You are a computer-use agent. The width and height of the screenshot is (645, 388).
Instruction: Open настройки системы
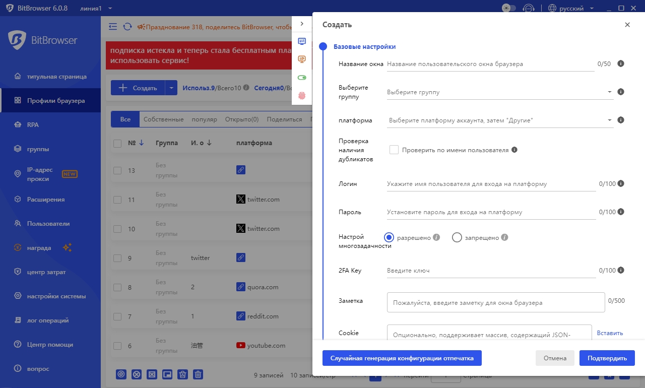[x=50, y=296]
